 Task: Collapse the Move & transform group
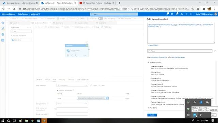pyautogui.click(x=12, y=36)
